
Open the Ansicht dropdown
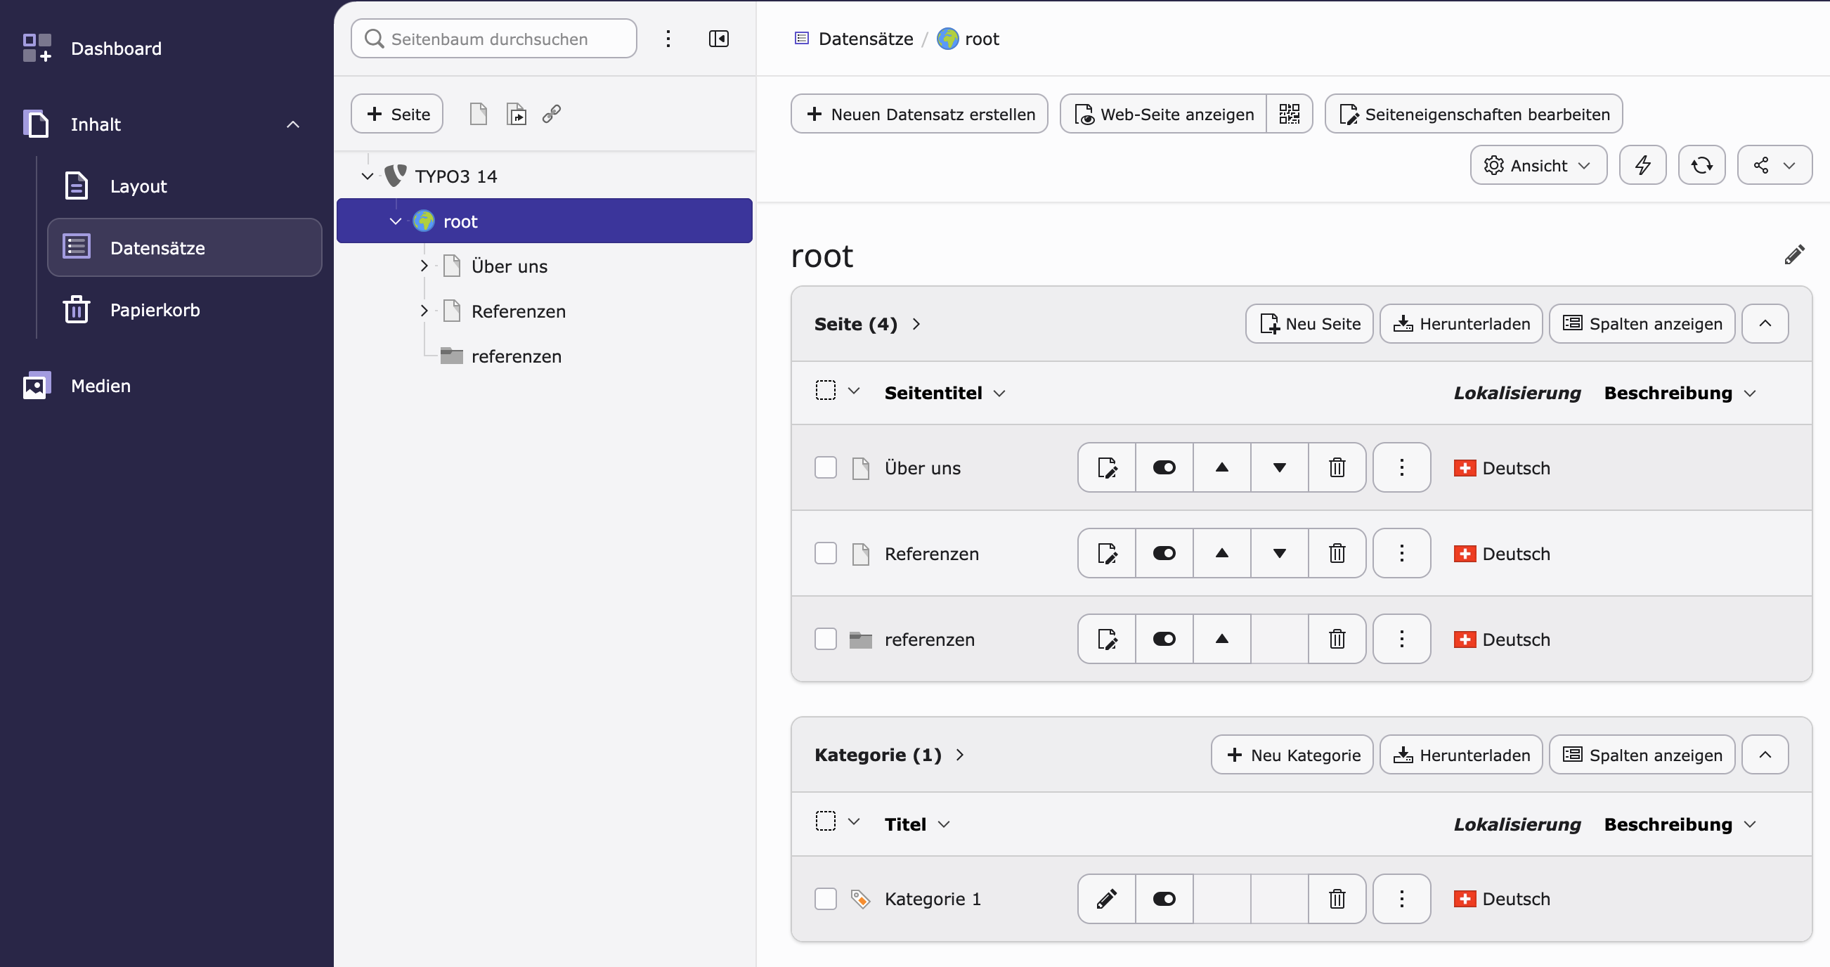tap(1538, 165)
